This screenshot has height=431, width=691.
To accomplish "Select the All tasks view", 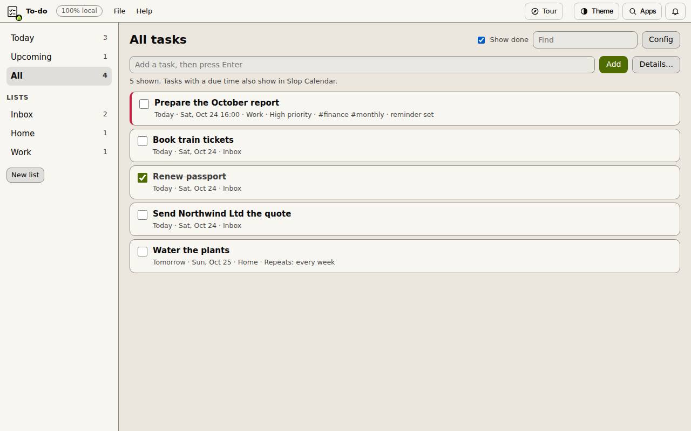I will coord(59,75).
